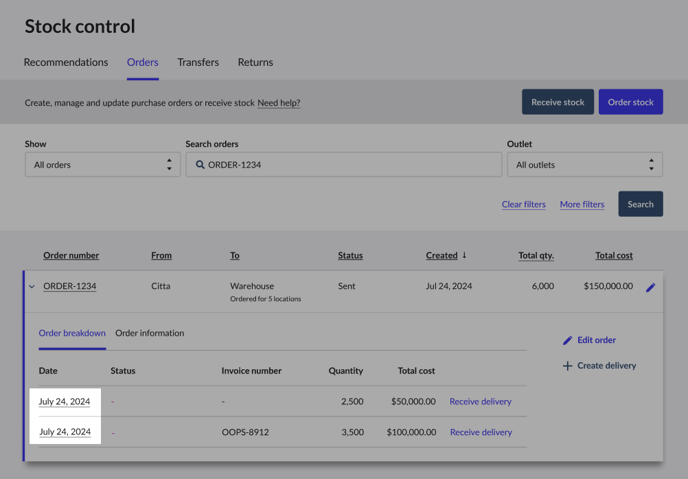Click the pencil edit icon on ORDER-1234 row
This screenshot has width=688, height=479.
(651, 288)
